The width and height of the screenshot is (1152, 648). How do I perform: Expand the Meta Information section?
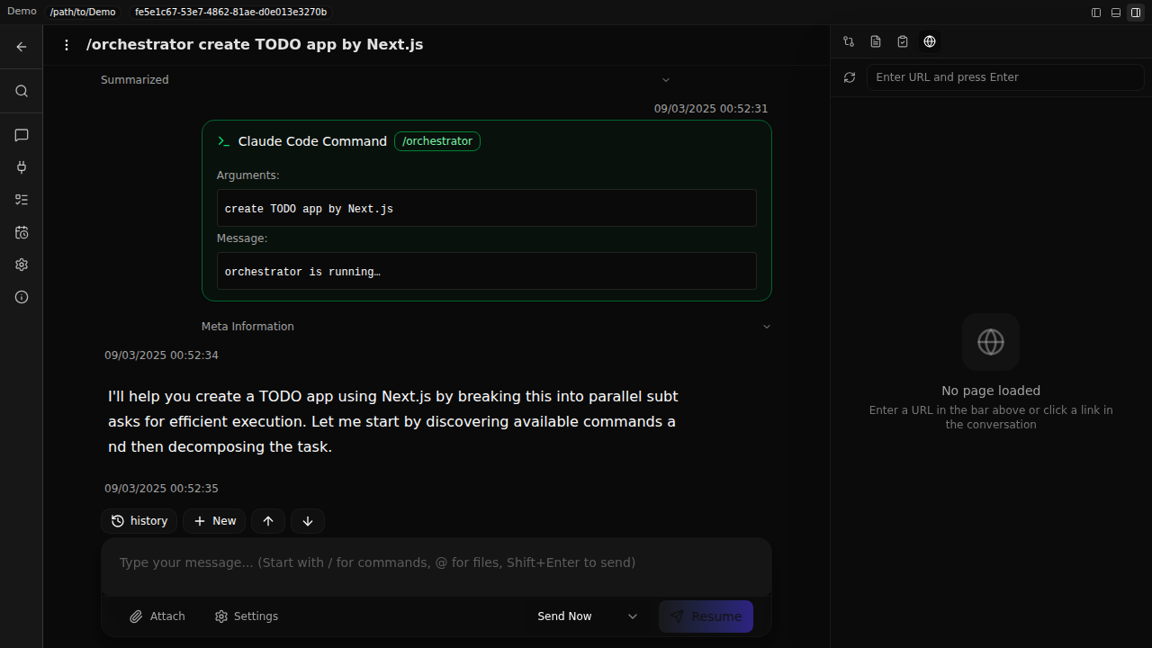pos(767,327)
